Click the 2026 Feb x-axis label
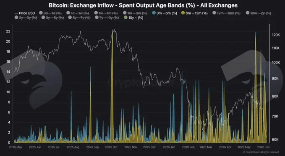 click(x=188, y=147)
